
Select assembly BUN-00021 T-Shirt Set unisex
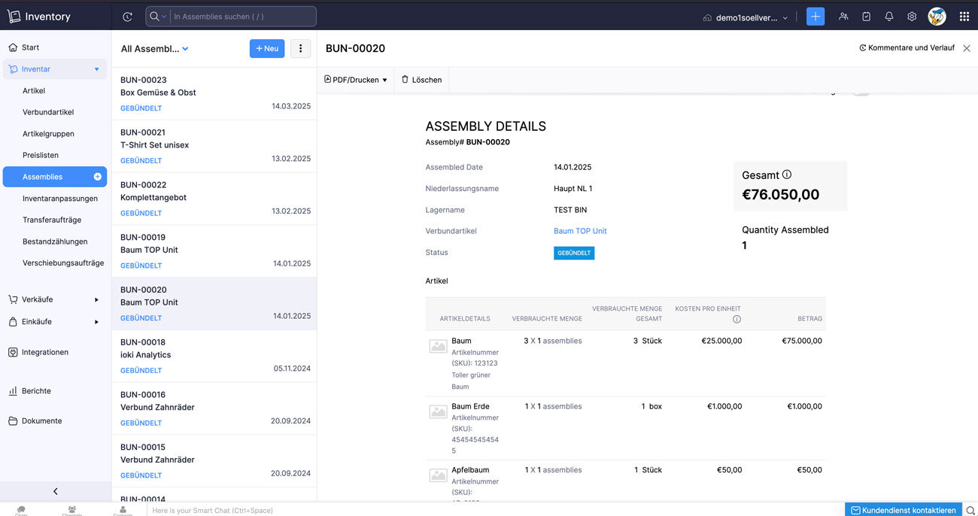point(214,147)
